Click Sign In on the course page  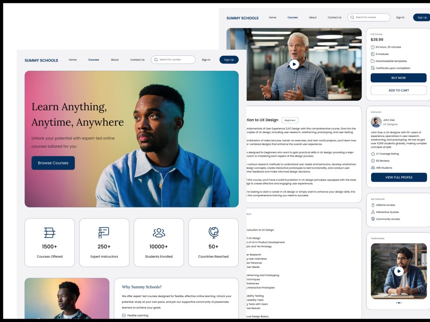pos(400,17)
